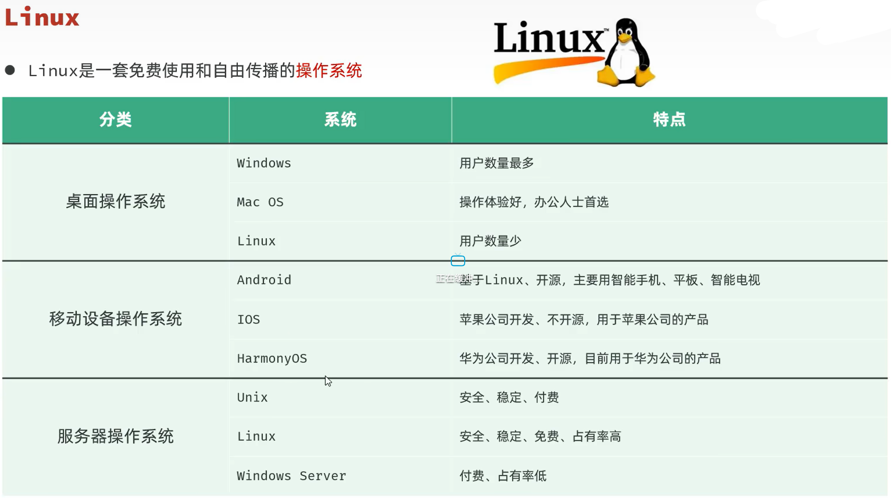
Task: Select the 桌面操作系统 category cell
Action: [116, 202]
